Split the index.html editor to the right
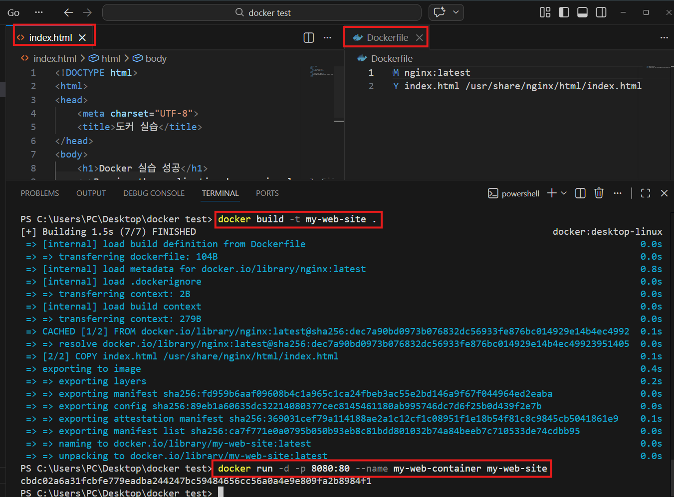Image resolution: width=674 pixels, height=497 pixels. 309,37
